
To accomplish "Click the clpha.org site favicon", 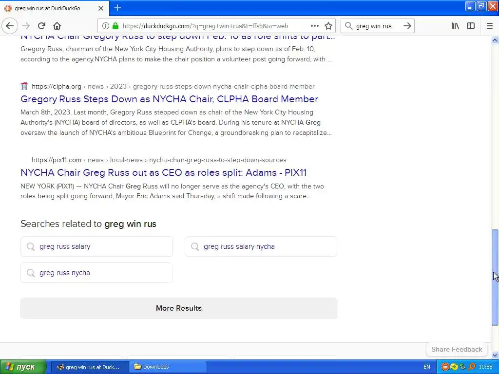I will [24, 87].
